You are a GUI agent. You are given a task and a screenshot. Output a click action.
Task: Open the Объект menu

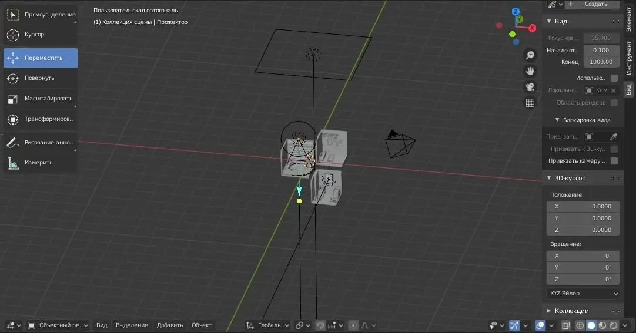click(202, 325)
